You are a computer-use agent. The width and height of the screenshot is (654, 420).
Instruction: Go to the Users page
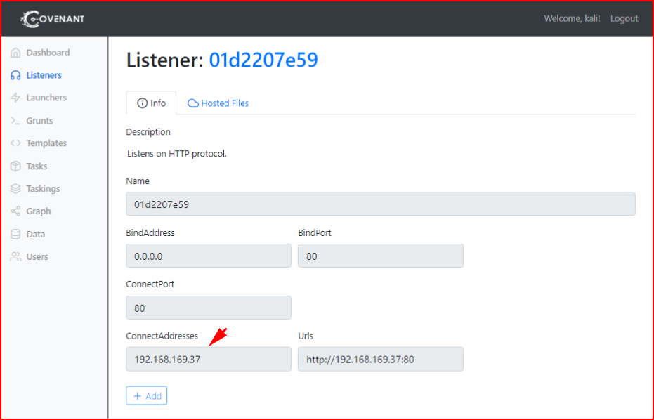point(37,256)
